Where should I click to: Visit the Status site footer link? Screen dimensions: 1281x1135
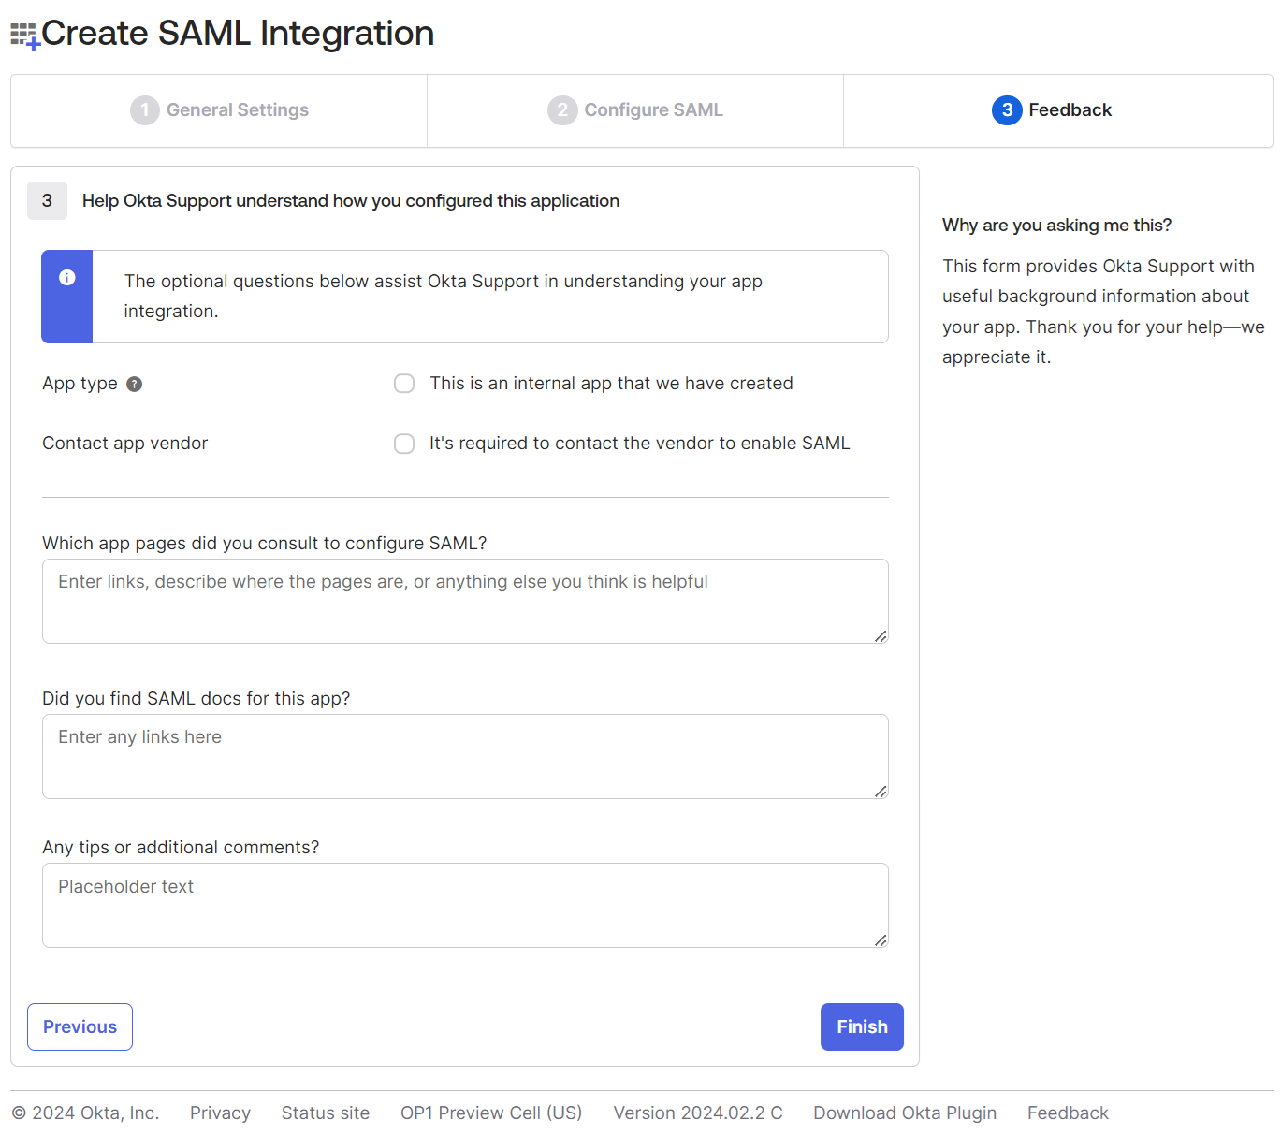coord(325,1113)
